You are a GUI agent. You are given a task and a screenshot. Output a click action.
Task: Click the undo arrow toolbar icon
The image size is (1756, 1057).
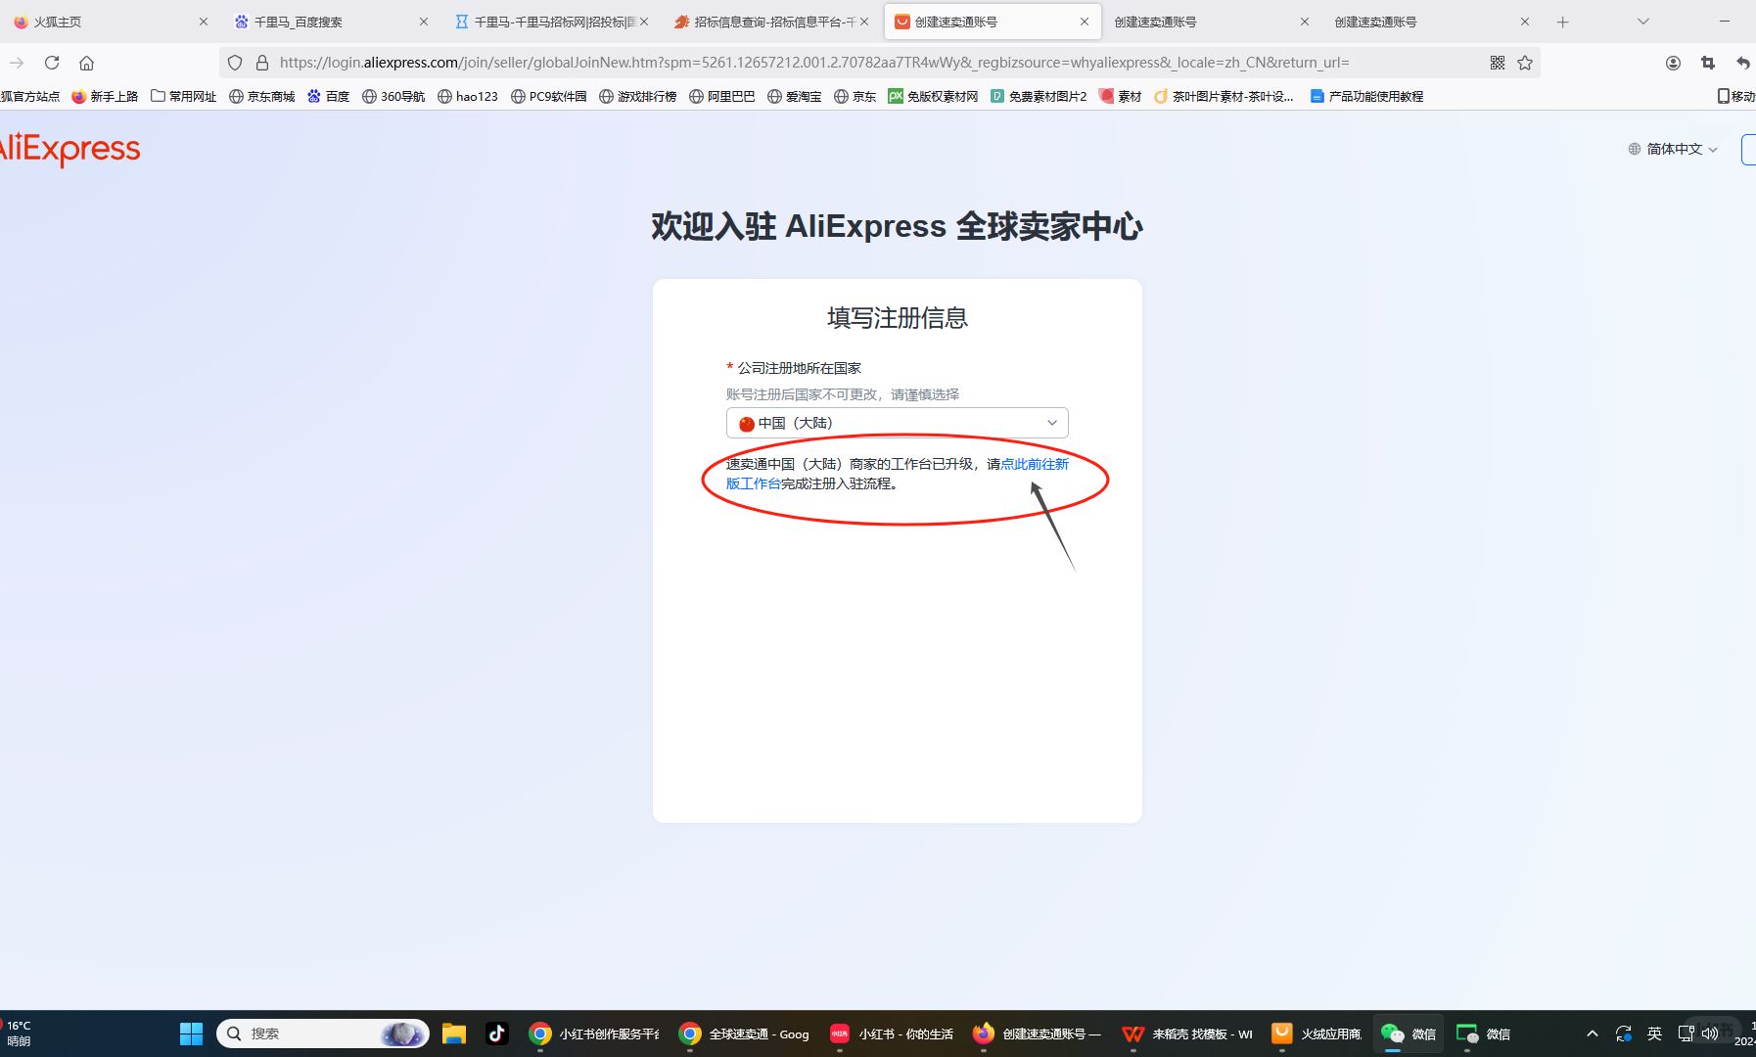(1743, 63)
